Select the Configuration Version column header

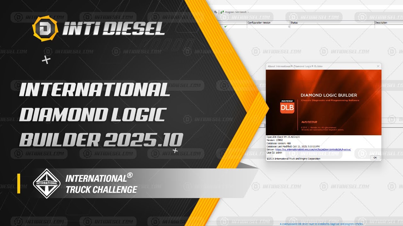[x=268, y=23]
